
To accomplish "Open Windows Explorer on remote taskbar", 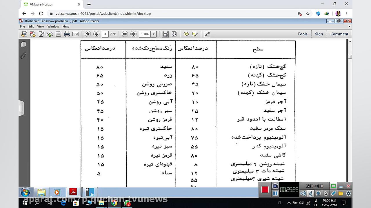I will pos(41,192).
